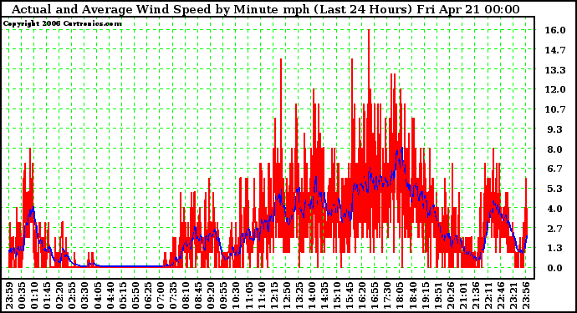Viewport: 577px width, 313px height.
Task: Click the 04:40 time label
Action: 110,295
